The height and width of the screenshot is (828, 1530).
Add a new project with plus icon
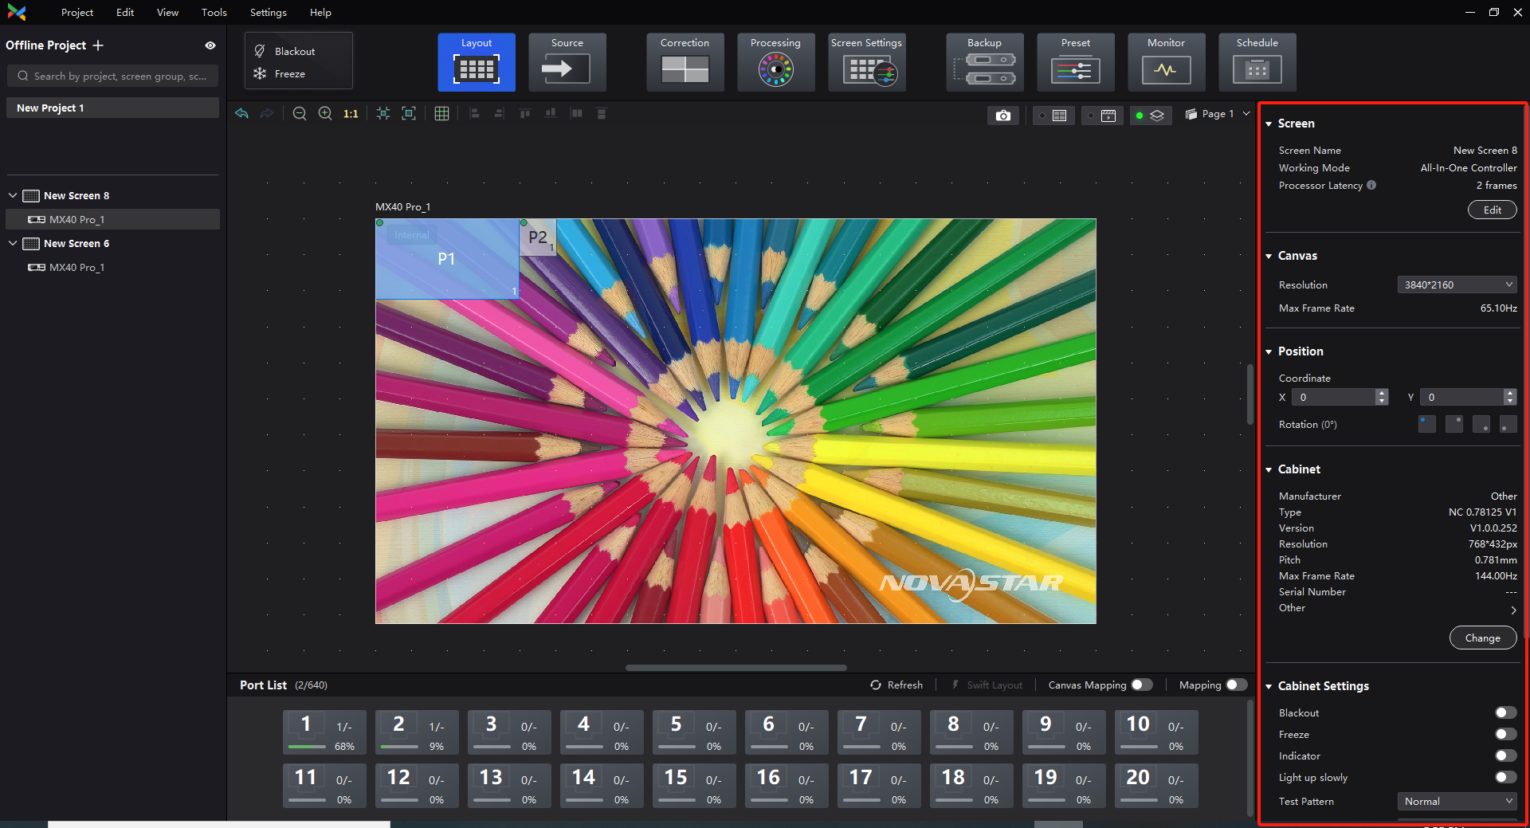tap(98, 45)
